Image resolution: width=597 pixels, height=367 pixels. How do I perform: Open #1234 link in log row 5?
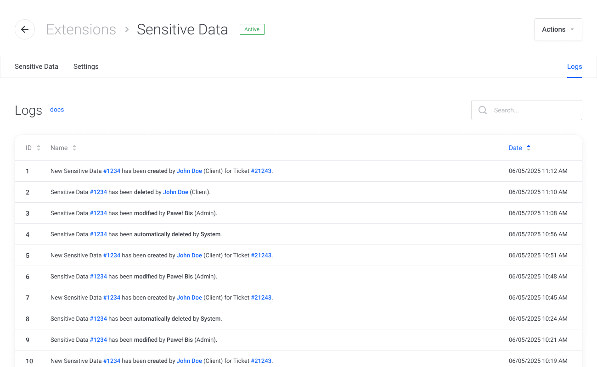(x=112, y=256)
